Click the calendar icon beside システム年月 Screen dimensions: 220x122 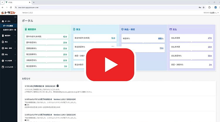point(3,67)
